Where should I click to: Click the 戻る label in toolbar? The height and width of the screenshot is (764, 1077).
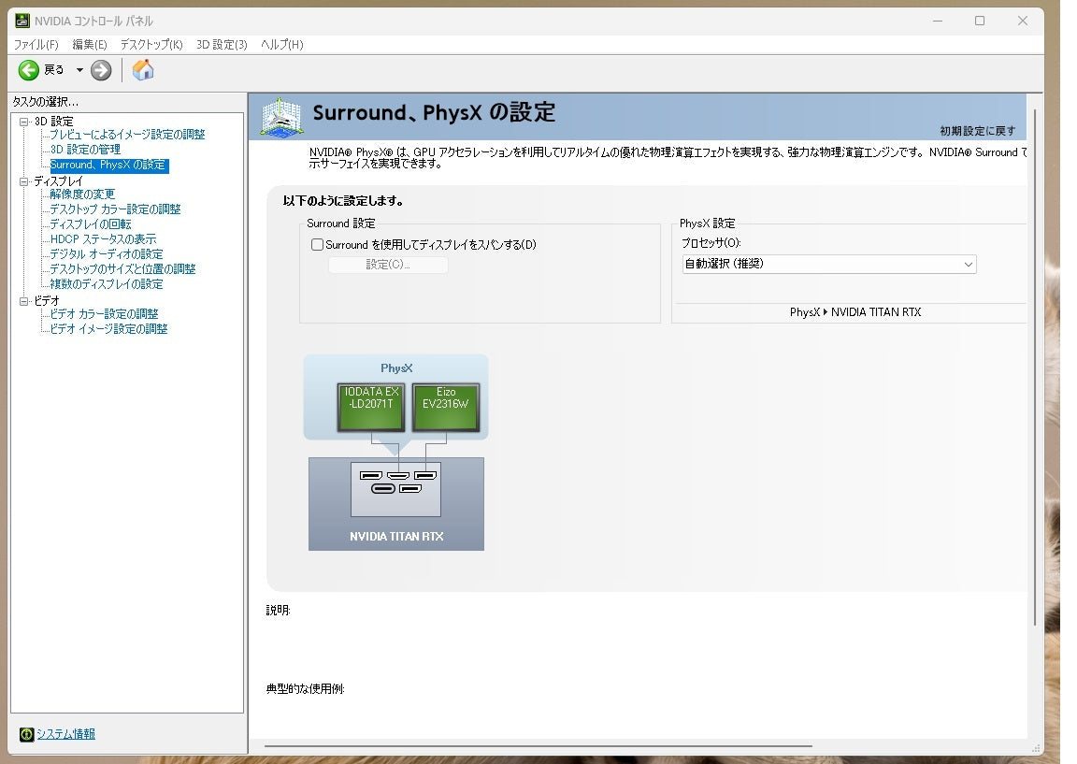(53, 70)
